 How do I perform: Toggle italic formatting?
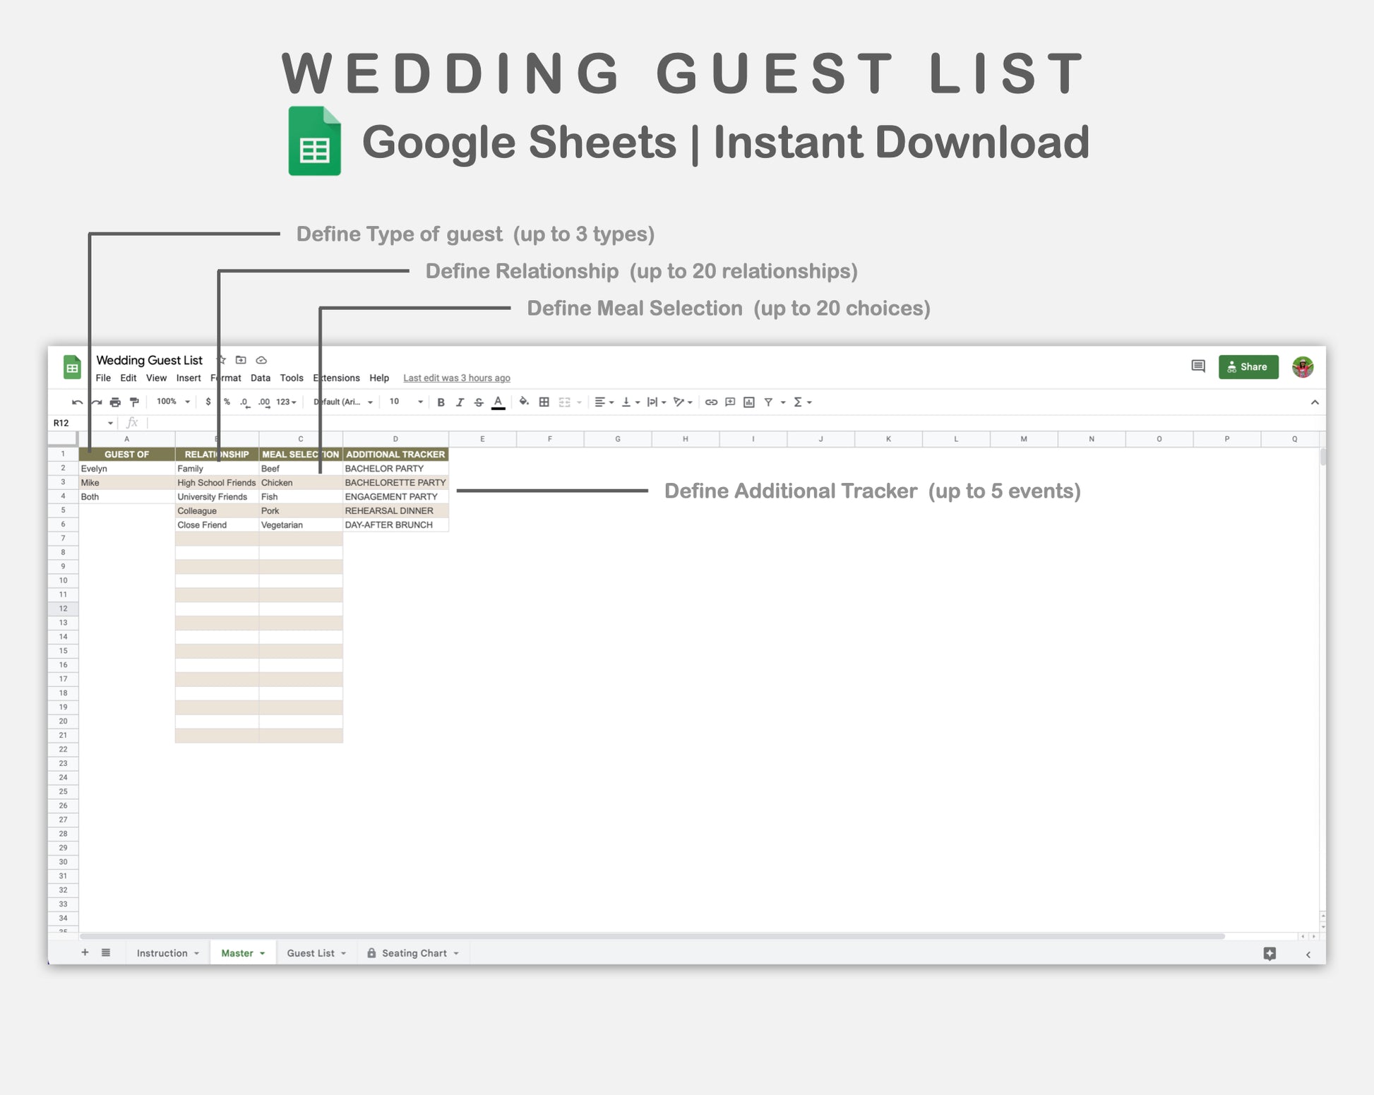click(460, 402)
